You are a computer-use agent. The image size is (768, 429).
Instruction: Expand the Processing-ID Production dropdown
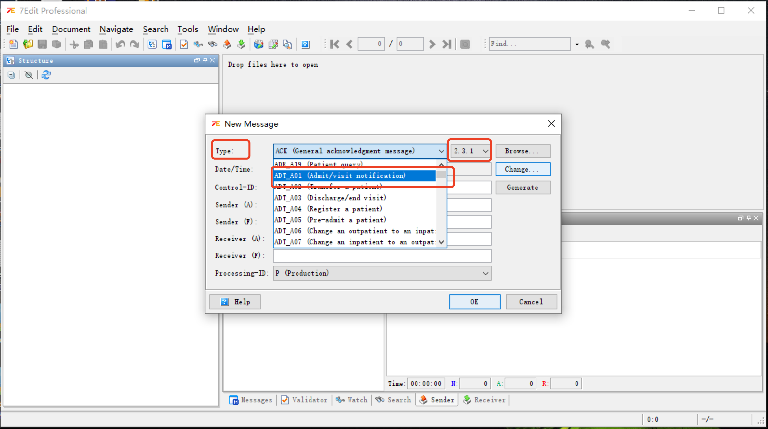click(485, 273)
